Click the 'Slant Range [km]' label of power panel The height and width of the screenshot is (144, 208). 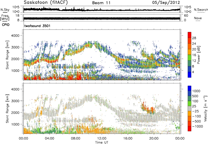7,55
